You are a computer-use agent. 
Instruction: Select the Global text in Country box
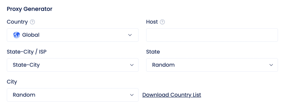(31, 35)
